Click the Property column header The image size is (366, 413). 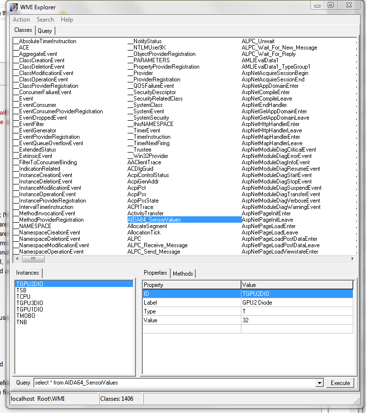191,284
